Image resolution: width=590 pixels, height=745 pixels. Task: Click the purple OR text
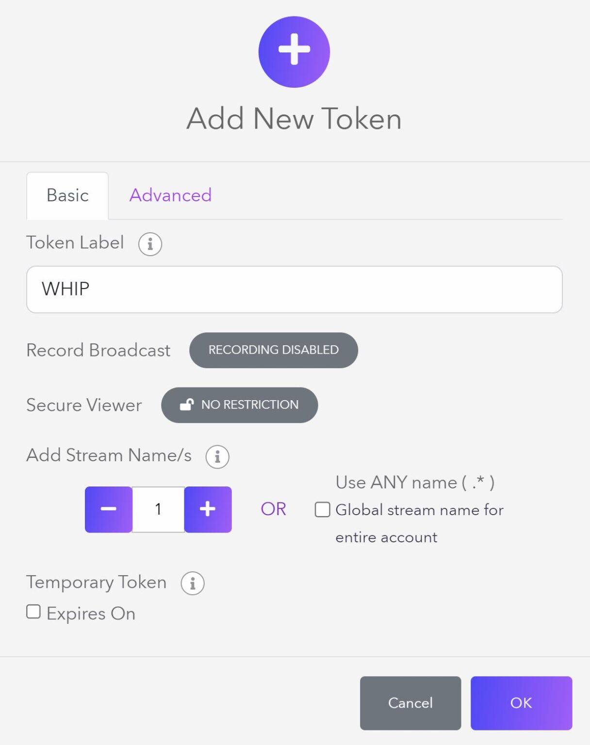click(x=273, y=509)
